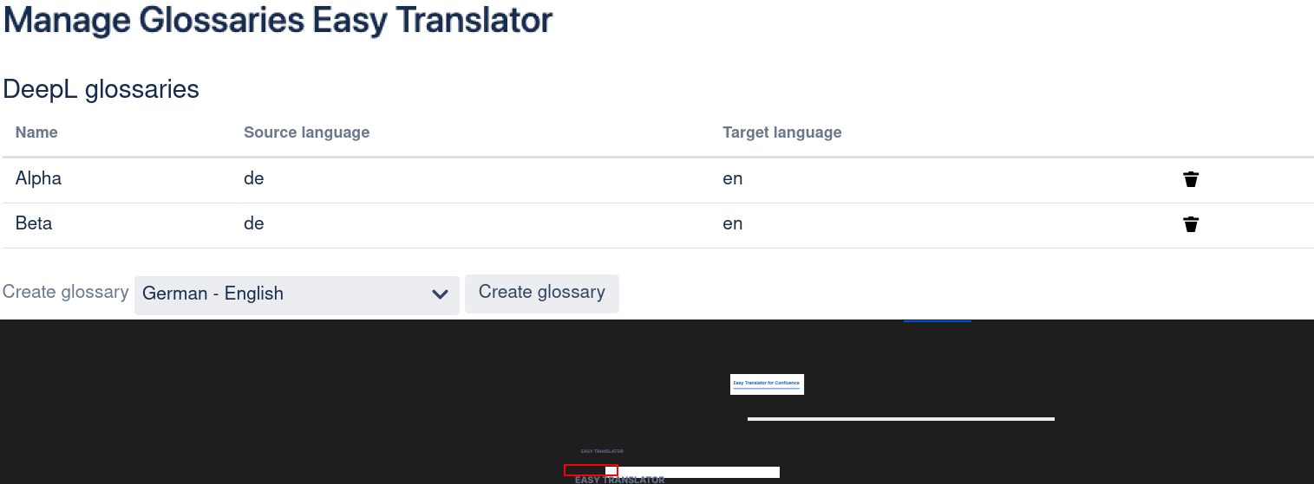
Task: Open the German - English language pair dropdown
Action: [x=297, y=294]
